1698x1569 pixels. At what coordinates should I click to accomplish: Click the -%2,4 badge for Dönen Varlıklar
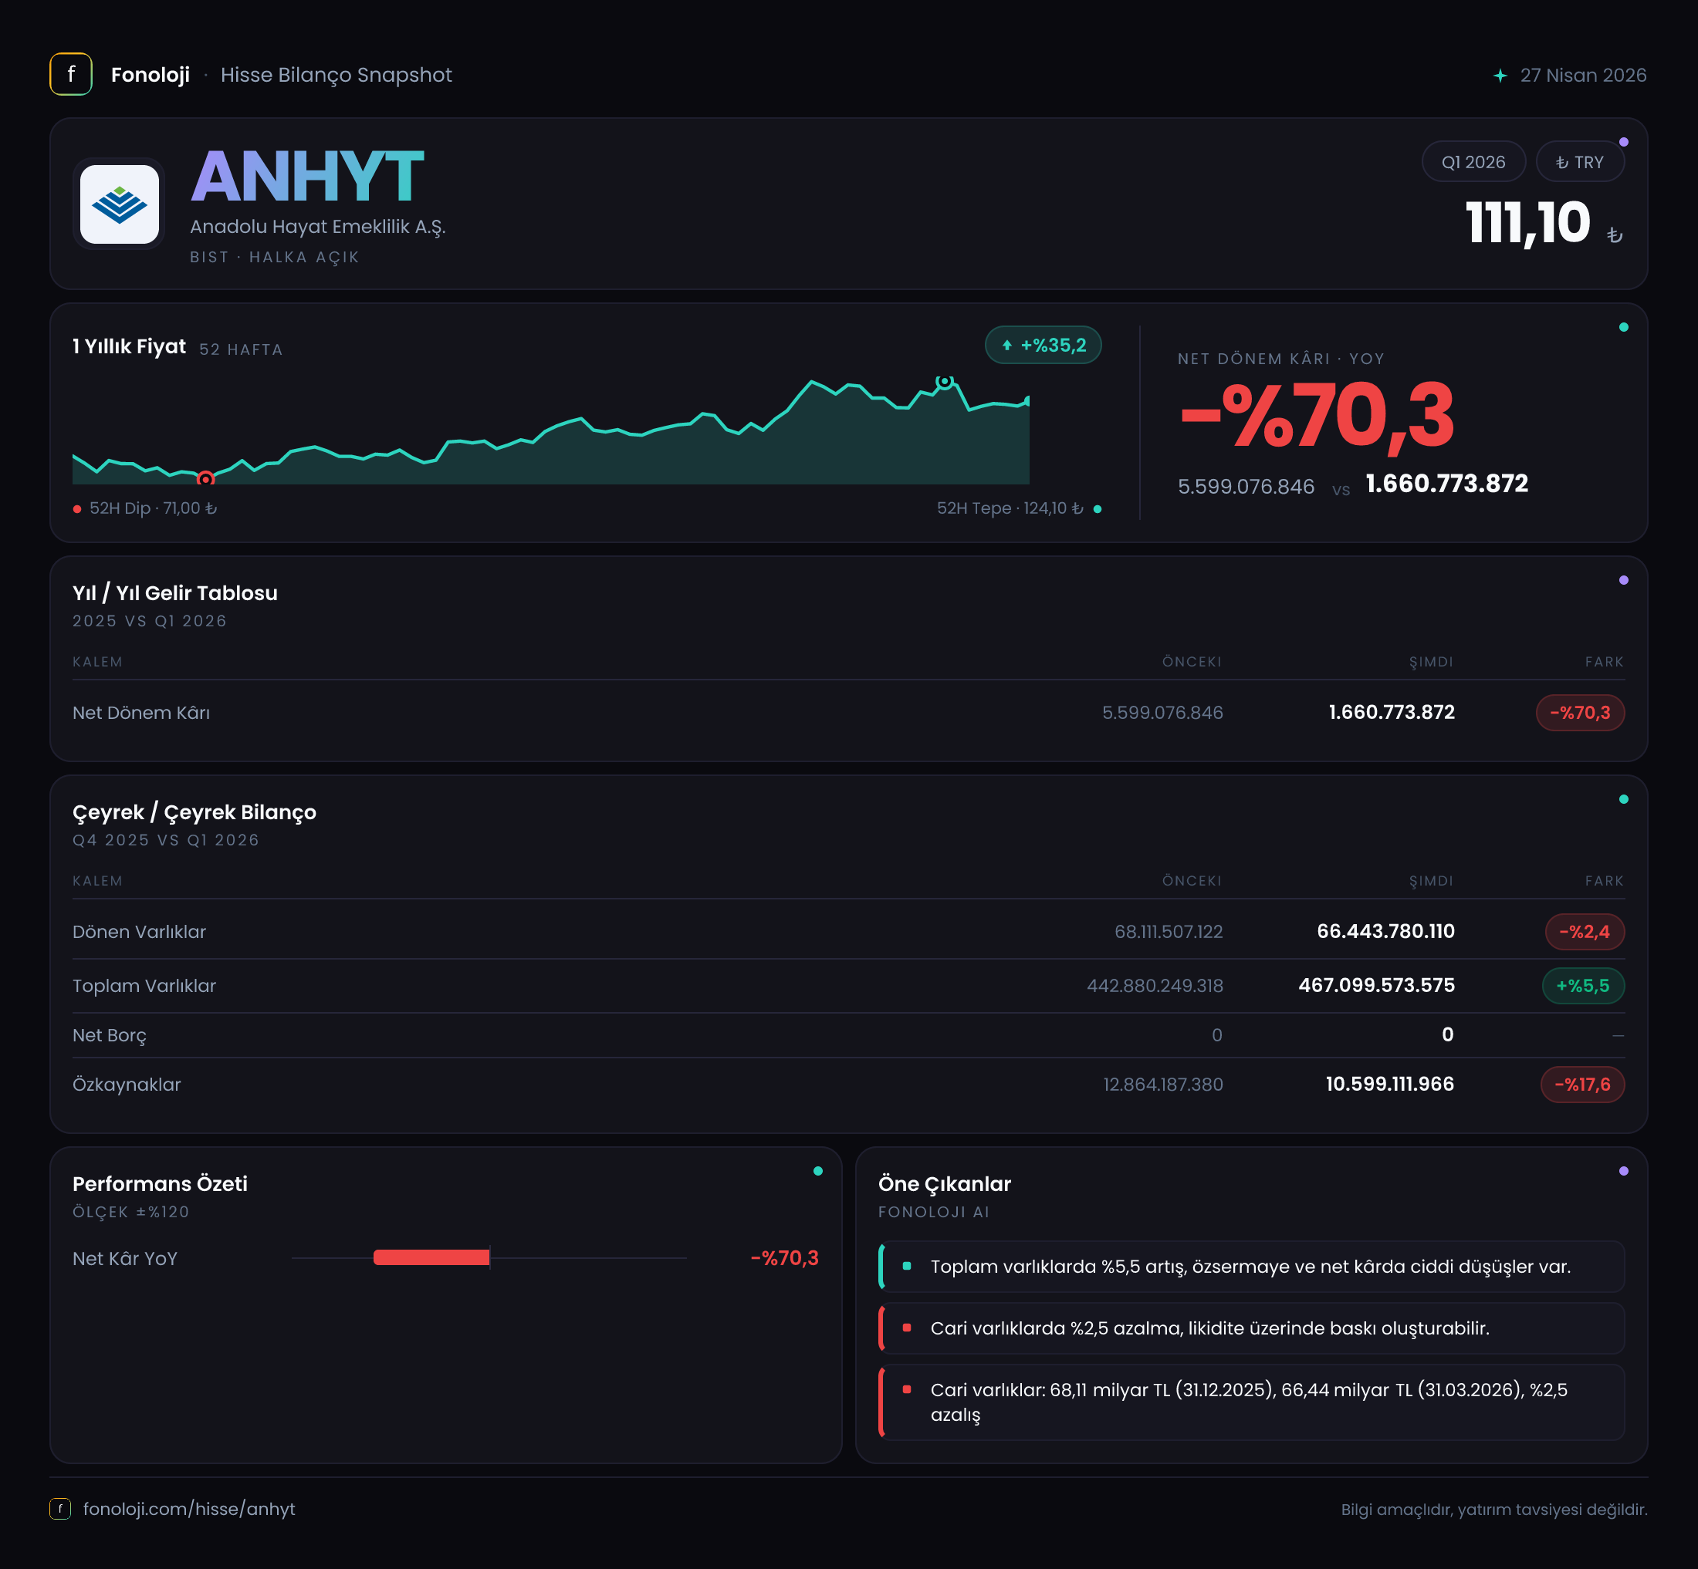pos(1585,931)
